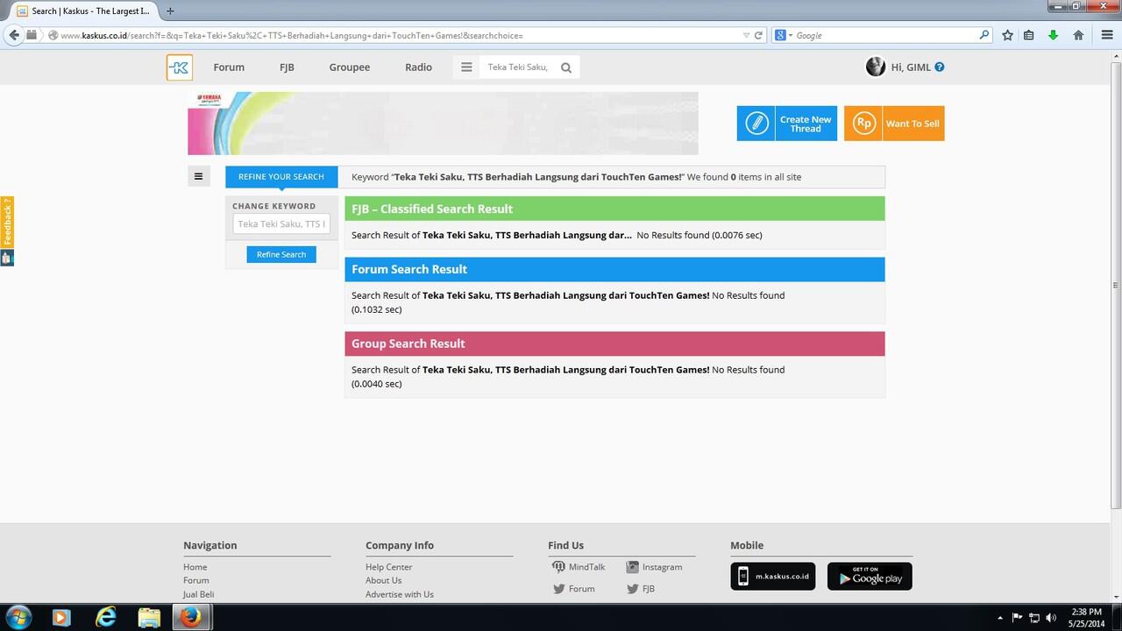Open the Advertise with Us link
The height and width of the screenshot is (631, 1122).
[400, 594]
